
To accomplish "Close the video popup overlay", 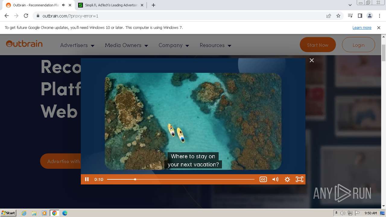I will point(312,60).
